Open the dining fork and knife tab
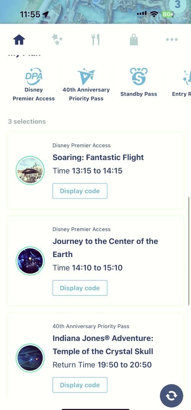 click(95, 40)
